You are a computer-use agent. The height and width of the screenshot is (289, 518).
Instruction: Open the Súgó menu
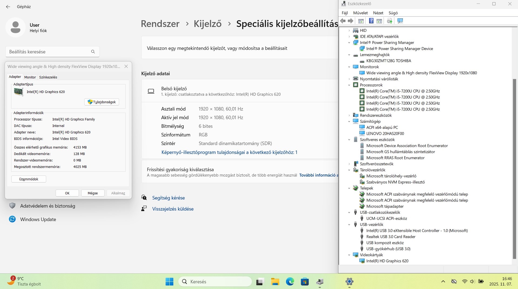click(x=393, y=13)
